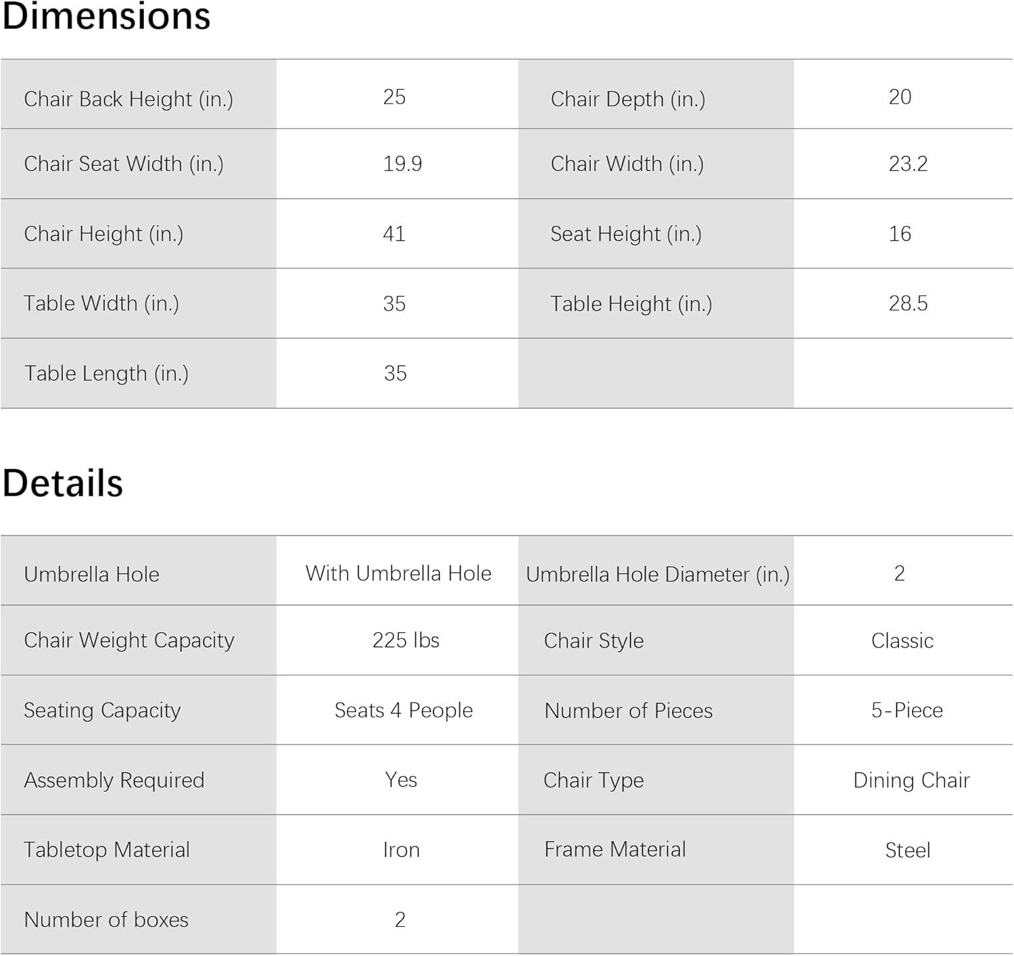Image resolution: width=1014 pixels, height=956 pixels.
Task: Click the Umbrella Hole Diameter label
Action: click(x=657, y=575)
